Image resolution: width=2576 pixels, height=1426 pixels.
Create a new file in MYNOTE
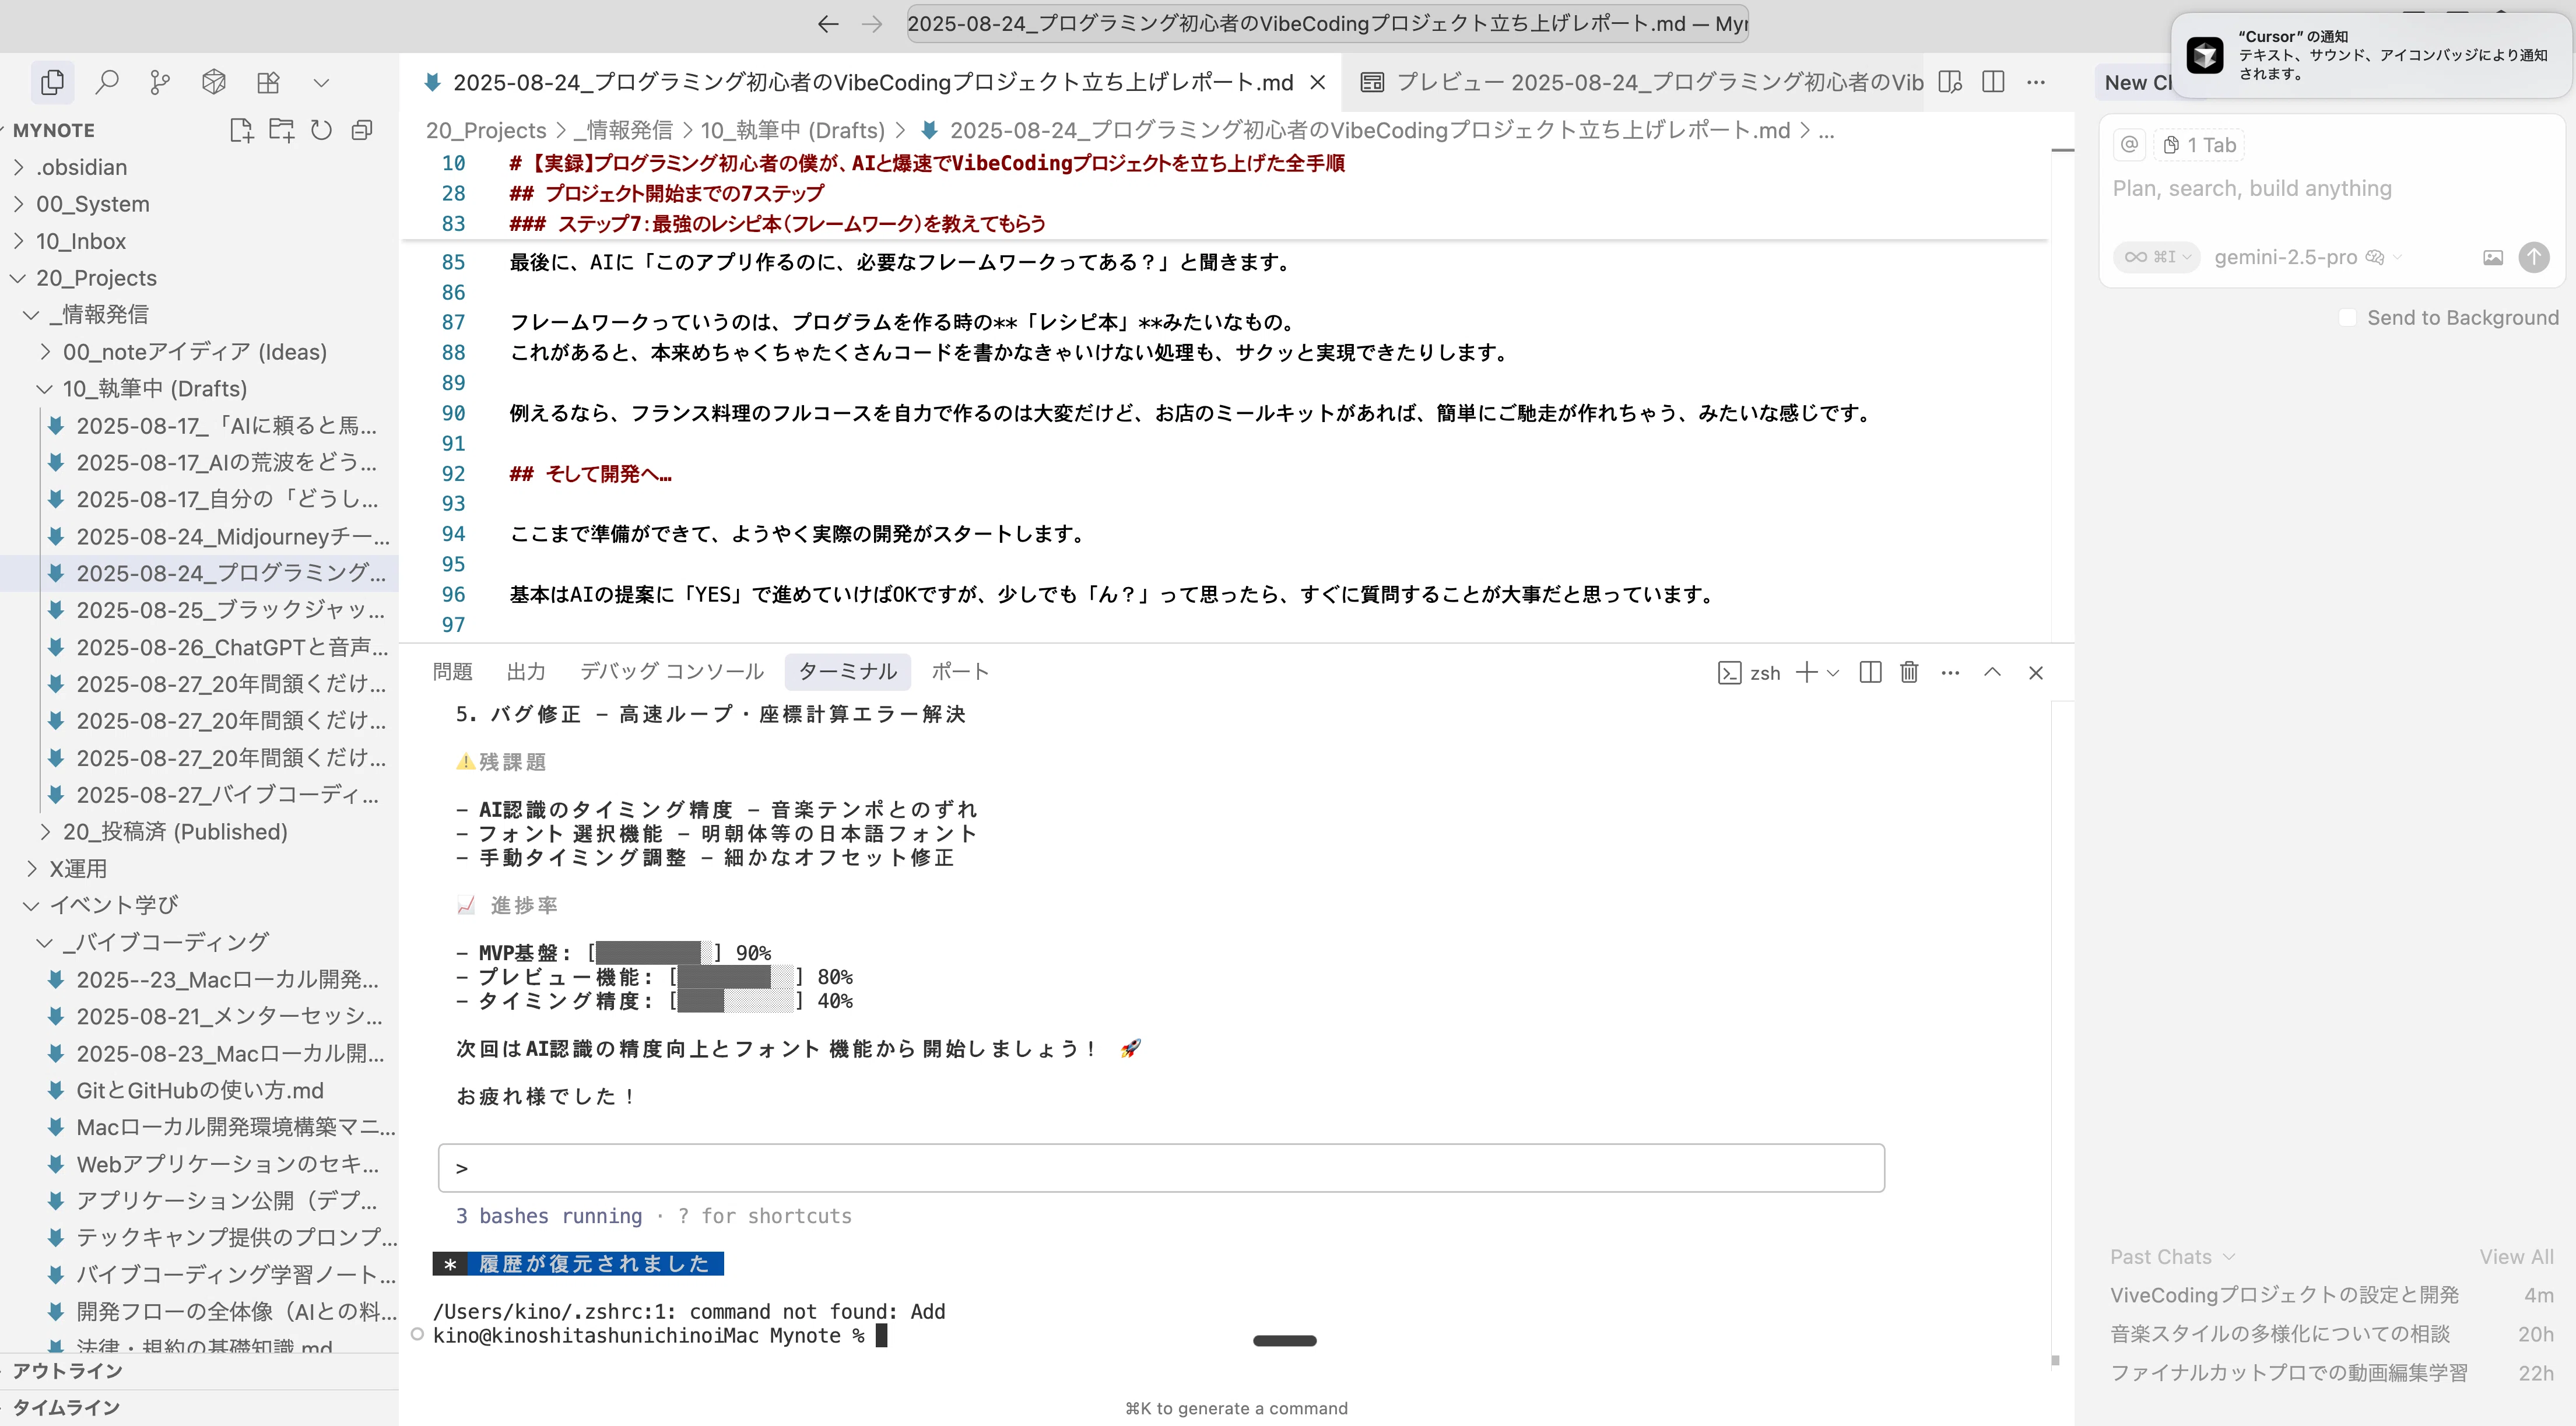(241, 130)
